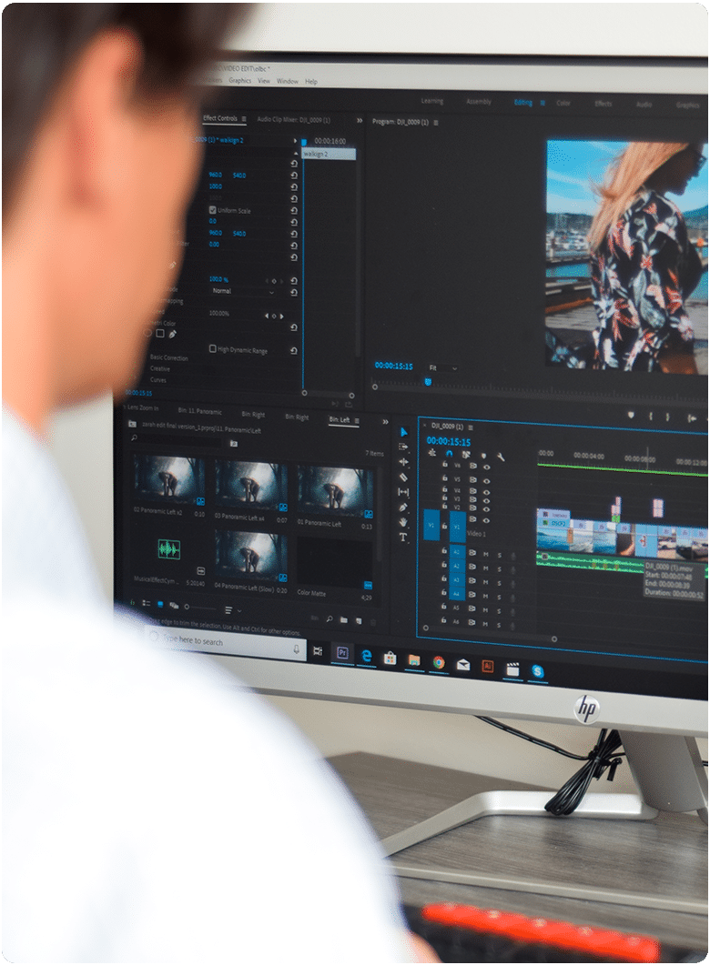Open timeline display settings wrench
This screenshot has width=710, height=965.
point(501,457)
